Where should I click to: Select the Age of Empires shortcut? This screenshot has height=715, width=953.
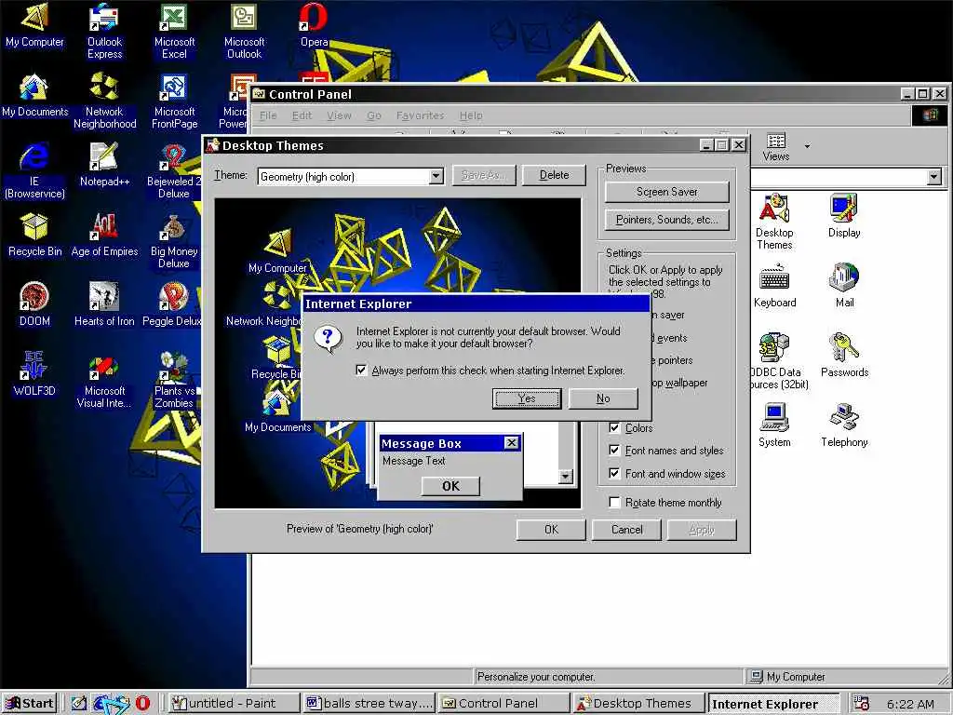[104, 234]
